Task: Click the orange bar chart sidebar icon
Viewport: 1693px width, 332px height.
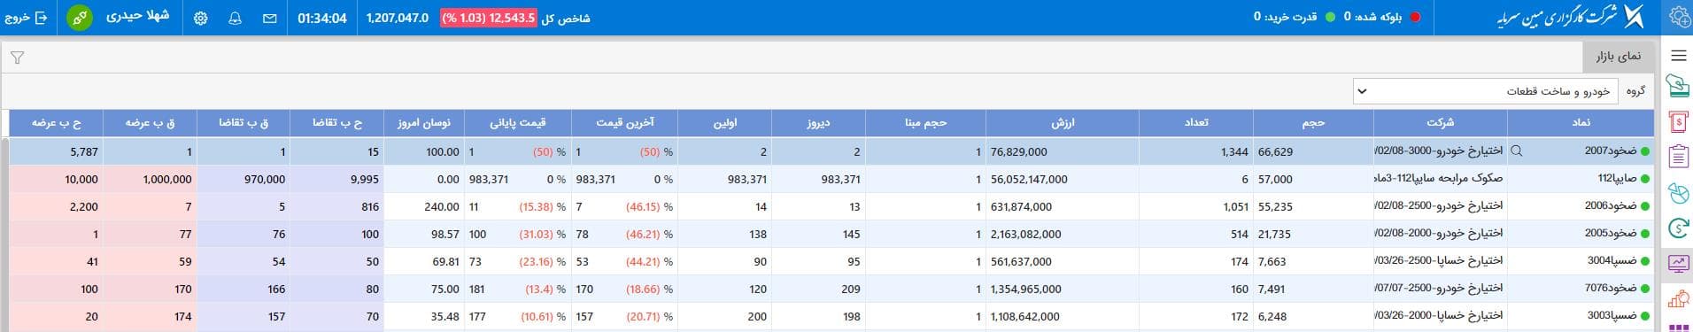Action: point(1678,298)
